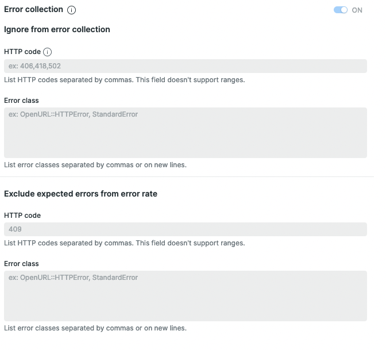
Task: Click the ON label beside the toggle
Action: (357, 10)
